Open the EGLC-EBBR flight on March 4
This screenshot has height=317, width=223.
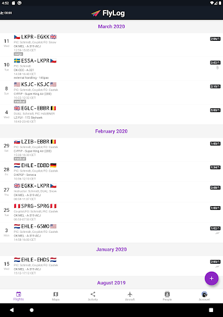(111, 115)
